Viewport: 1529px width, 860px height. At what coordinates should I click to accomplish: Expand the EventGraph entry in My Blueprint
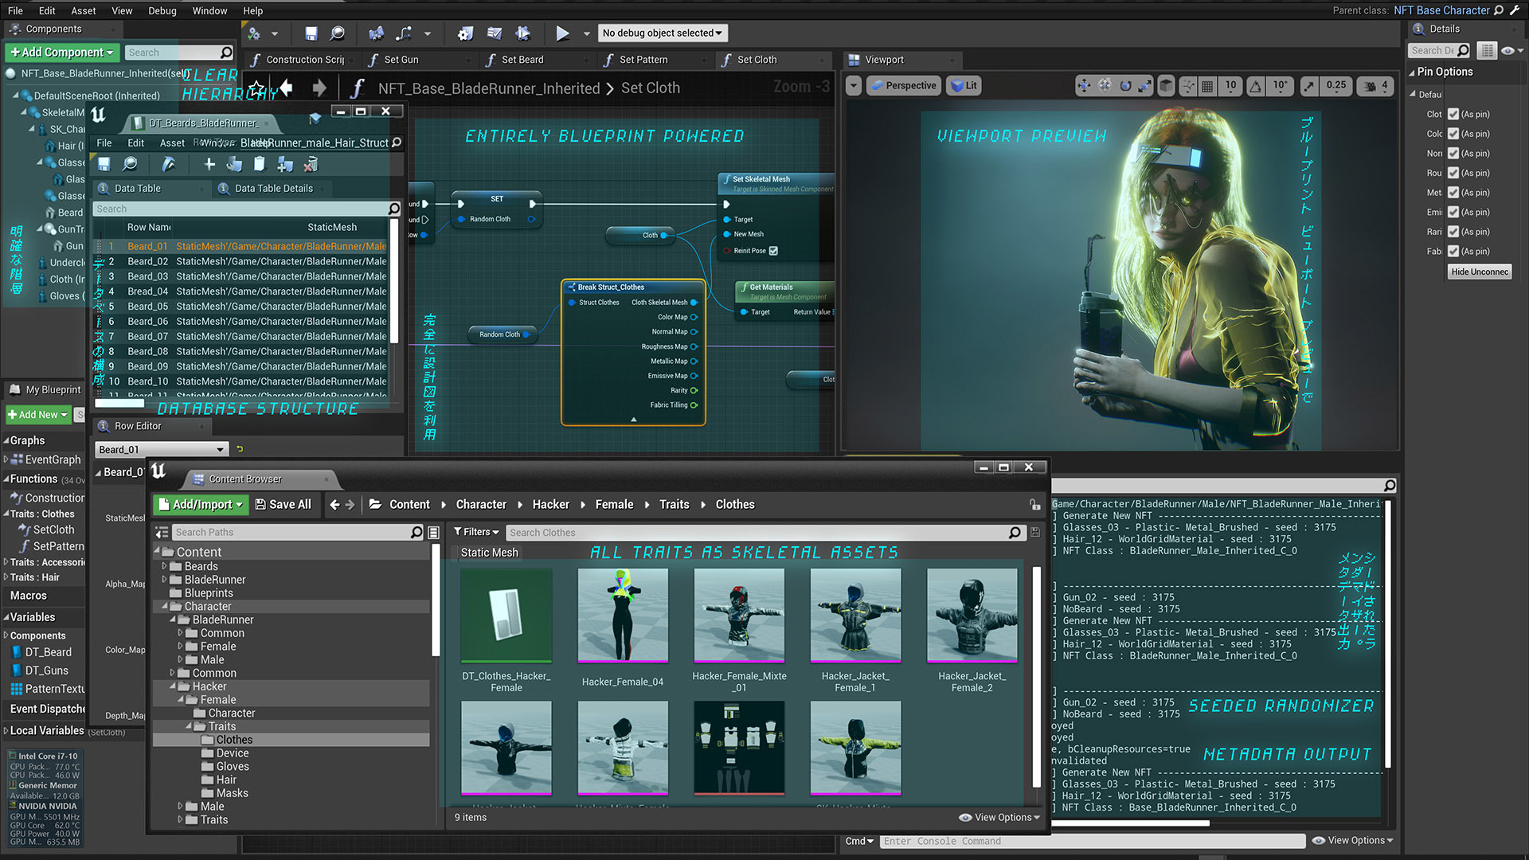tap(6, 460)
